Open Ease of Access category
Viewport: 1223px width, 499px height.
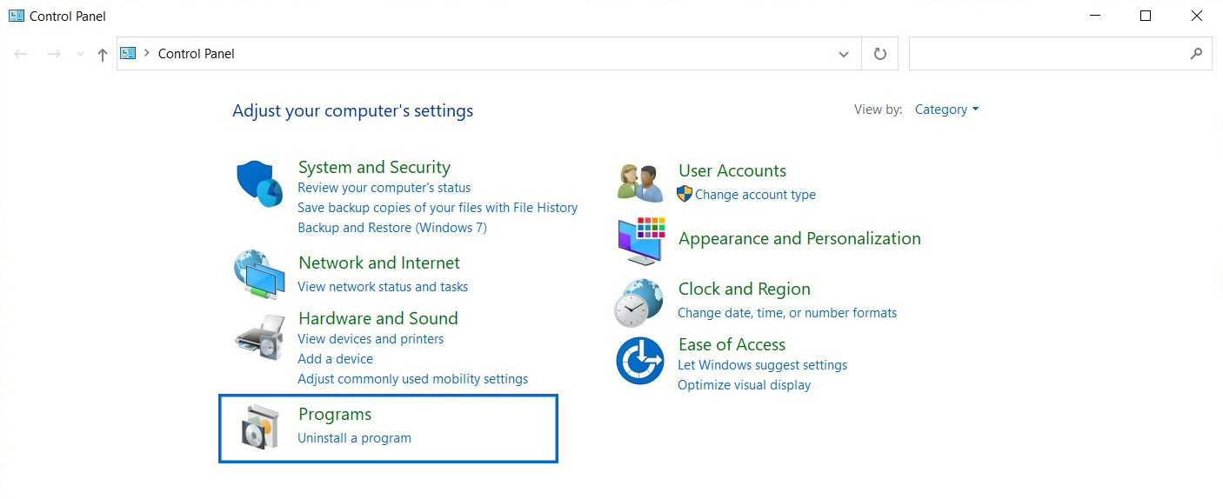pyautogui.click(x=732, y=344)
